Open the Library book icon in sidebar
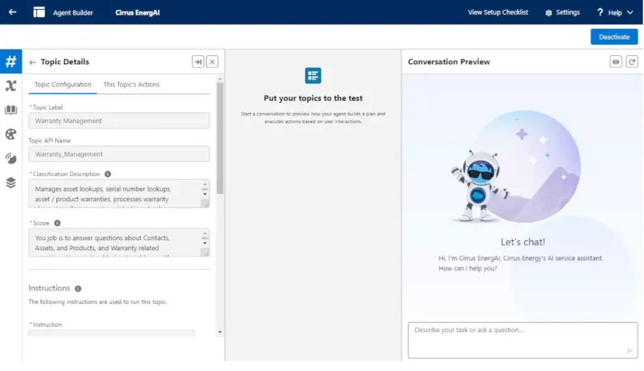Screen dimensions: 644x371 coord(11,109)
